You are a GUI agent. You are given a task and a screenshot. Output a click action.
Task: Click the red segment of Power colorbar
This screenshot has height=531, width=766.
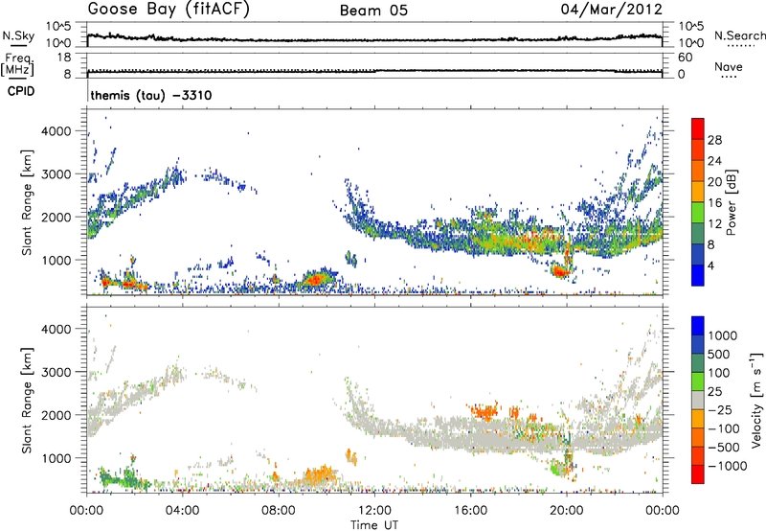point(698,128)
